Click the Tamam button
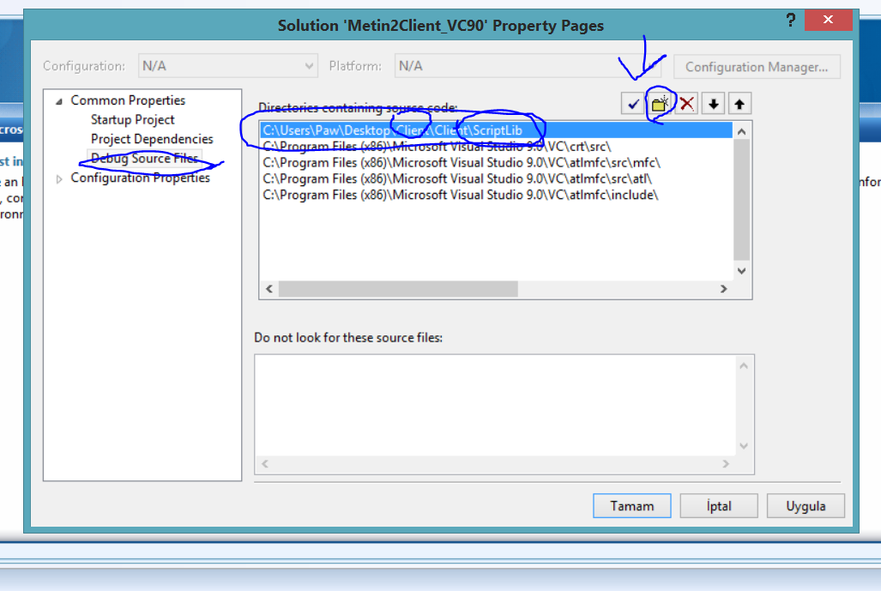 point(632,505)
